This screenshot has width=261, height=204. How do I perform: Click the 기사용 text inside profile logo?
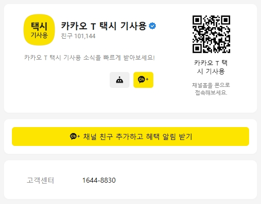[39, 35]
